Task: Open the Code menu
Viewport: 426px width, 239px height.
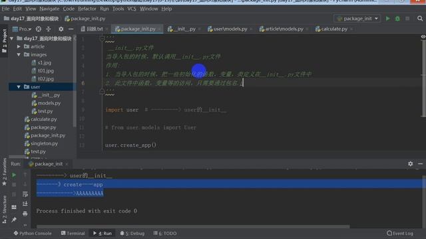Action: (x=69, y=9)
